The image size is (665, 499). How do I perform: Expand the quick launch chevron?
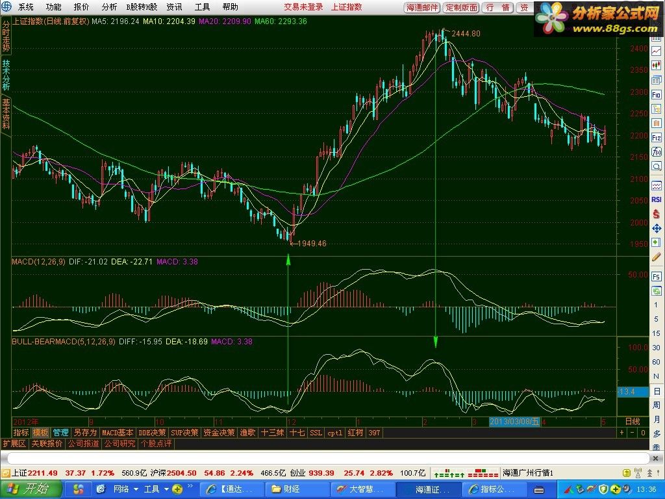click(x=190, y=486)
